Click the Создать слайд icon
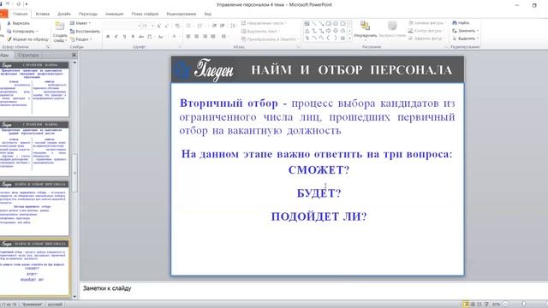 (60, 26)
